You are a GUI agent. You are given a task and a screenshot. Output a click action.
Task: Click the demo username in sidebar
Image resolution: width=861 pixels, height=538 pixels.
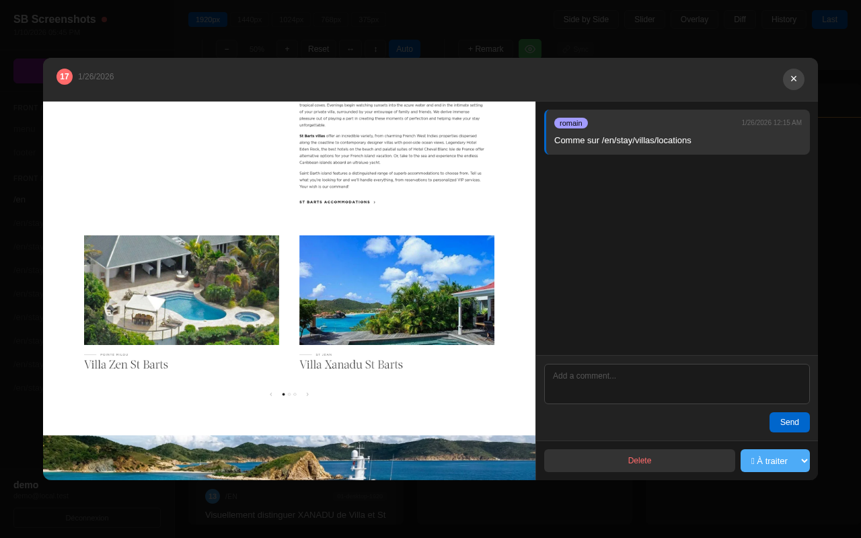point(26,485)
